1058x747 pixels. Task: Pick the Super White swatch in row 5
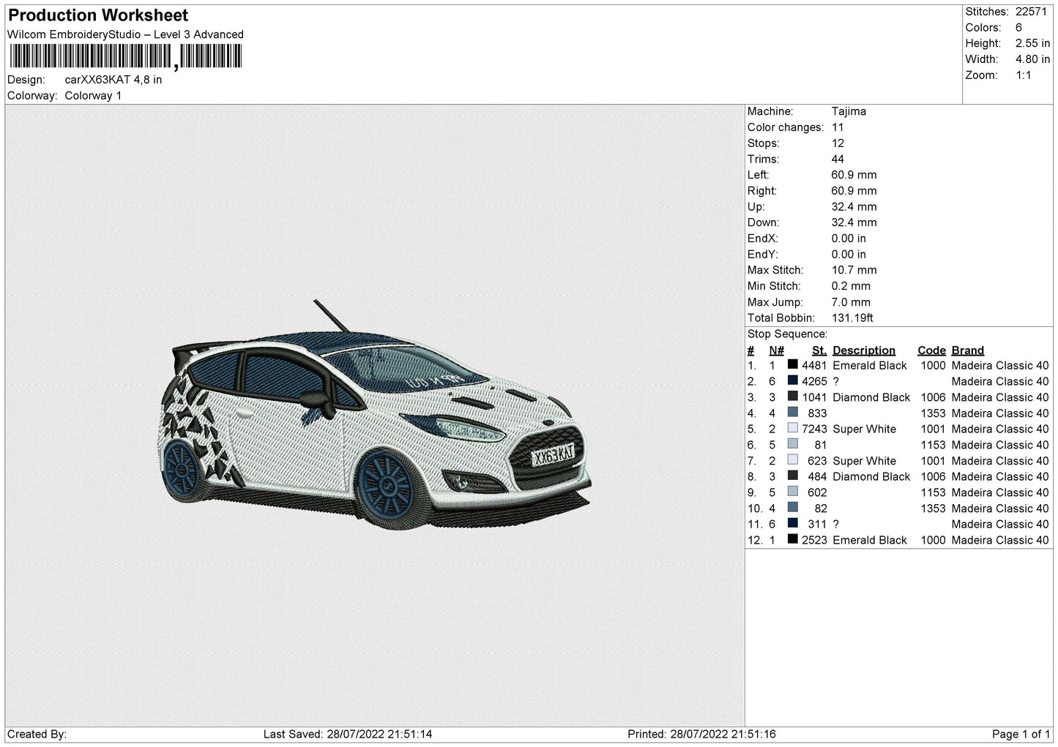(x=792, y=428)
